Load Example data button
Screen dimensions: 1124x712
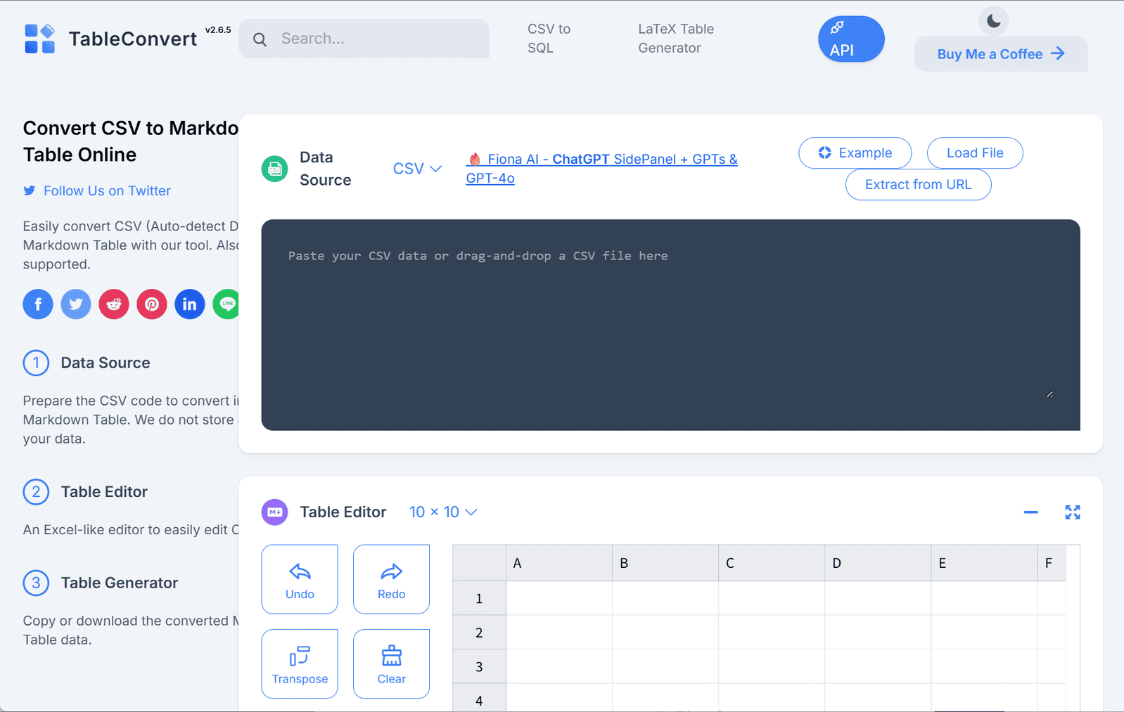point(855,153)
